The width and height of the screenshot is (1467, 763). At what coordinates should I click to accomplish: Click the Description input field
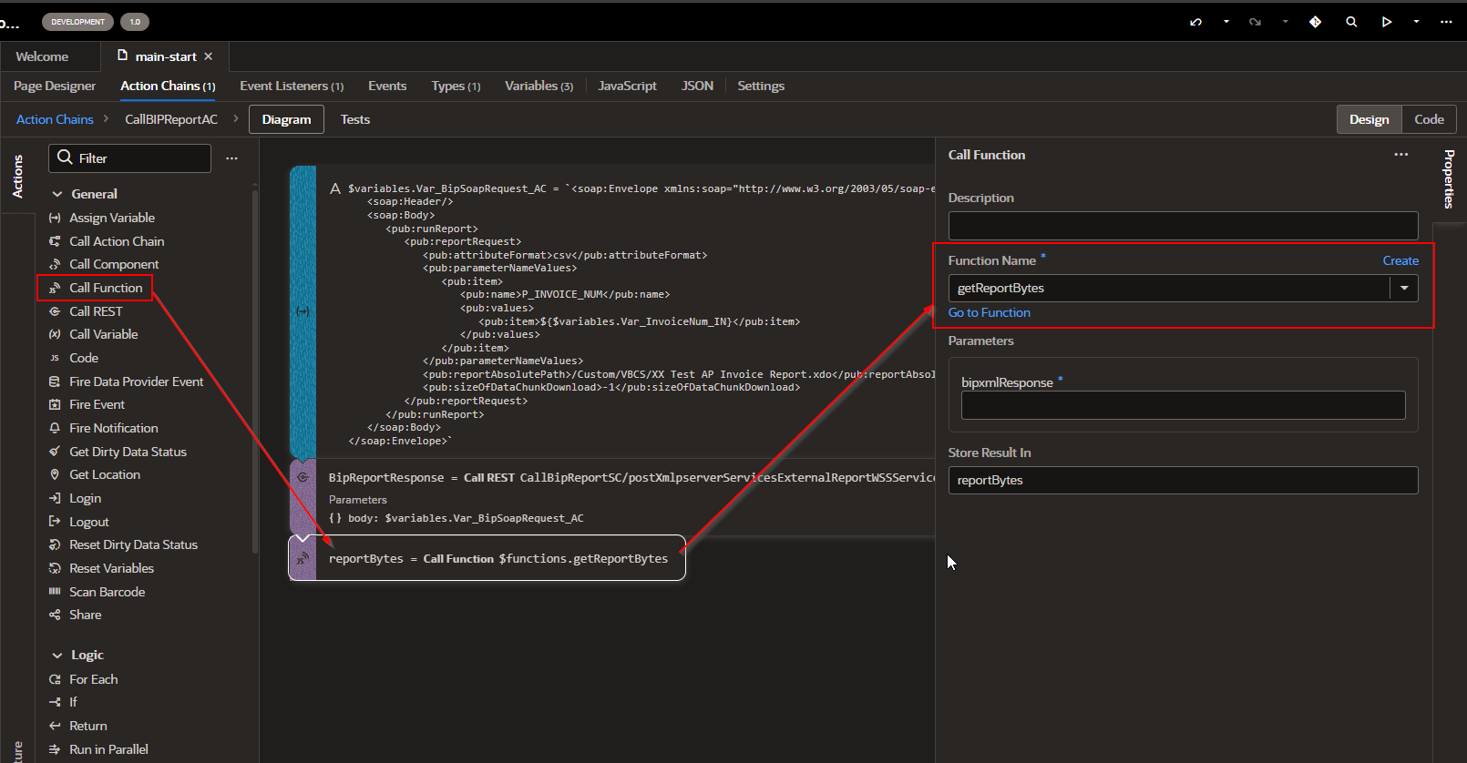pos(1183,226)
